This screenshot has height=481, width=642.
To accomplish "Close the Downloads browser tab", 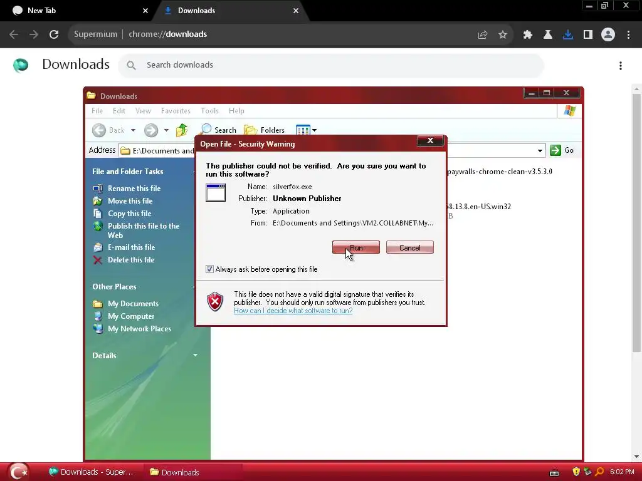I will point(296,11).
